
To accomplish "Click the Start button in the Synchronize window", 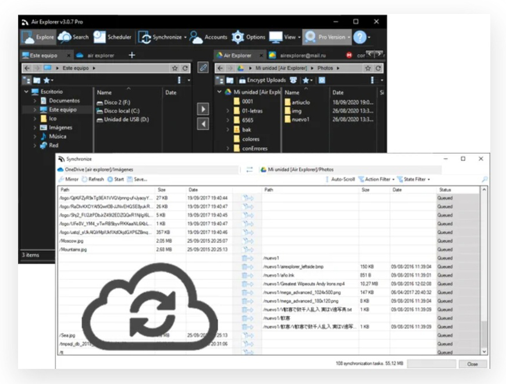I will click(x=115, y=179).
